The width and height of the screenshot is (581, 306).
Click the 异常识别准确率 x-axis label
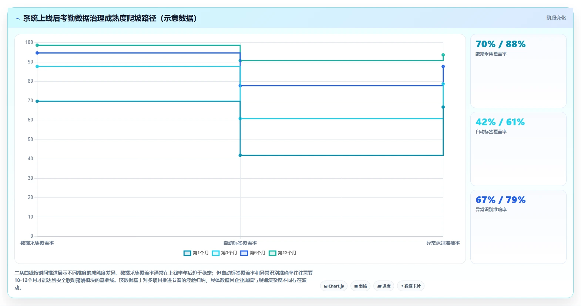(443, 243)
